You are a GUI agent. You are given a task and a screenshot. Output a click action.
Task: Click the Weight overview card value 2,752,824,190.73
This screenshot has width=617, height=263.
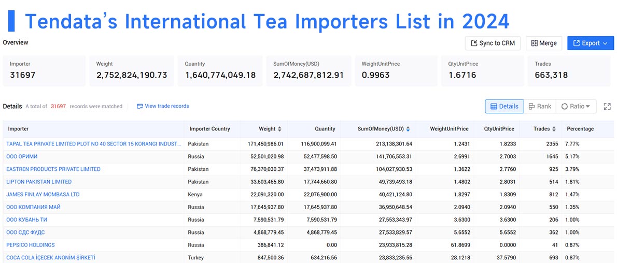[x=132, y=75]
